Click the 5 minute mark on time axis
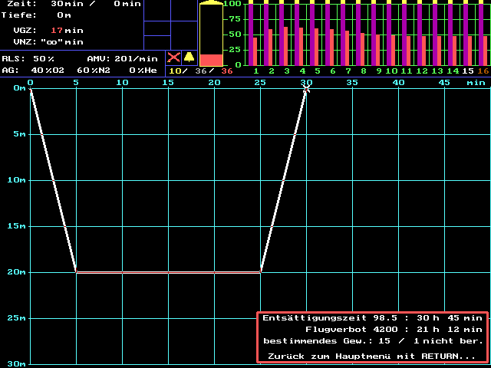The image size is (491, 368). click(76, 81)
